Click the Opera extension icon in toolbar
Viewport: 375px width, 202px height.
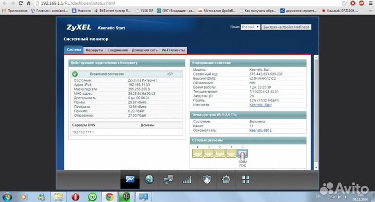tap(353, 3)
